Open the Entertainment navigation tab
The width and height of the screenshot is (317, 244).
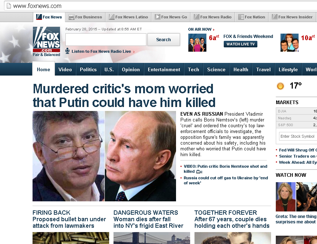pos(164,69)
